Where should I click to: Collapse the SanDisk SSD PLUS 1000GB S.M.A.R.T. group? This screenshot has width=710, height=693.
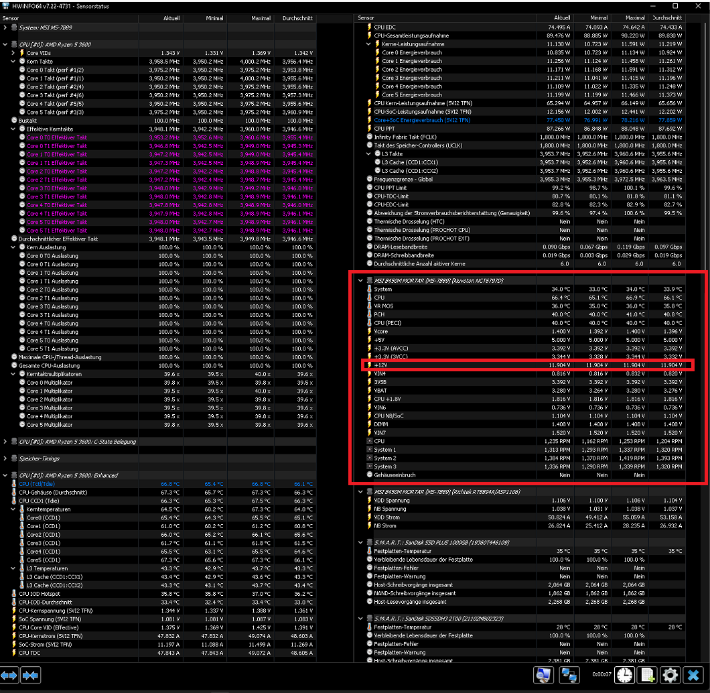pyautogui.click(x=360, y=543)
